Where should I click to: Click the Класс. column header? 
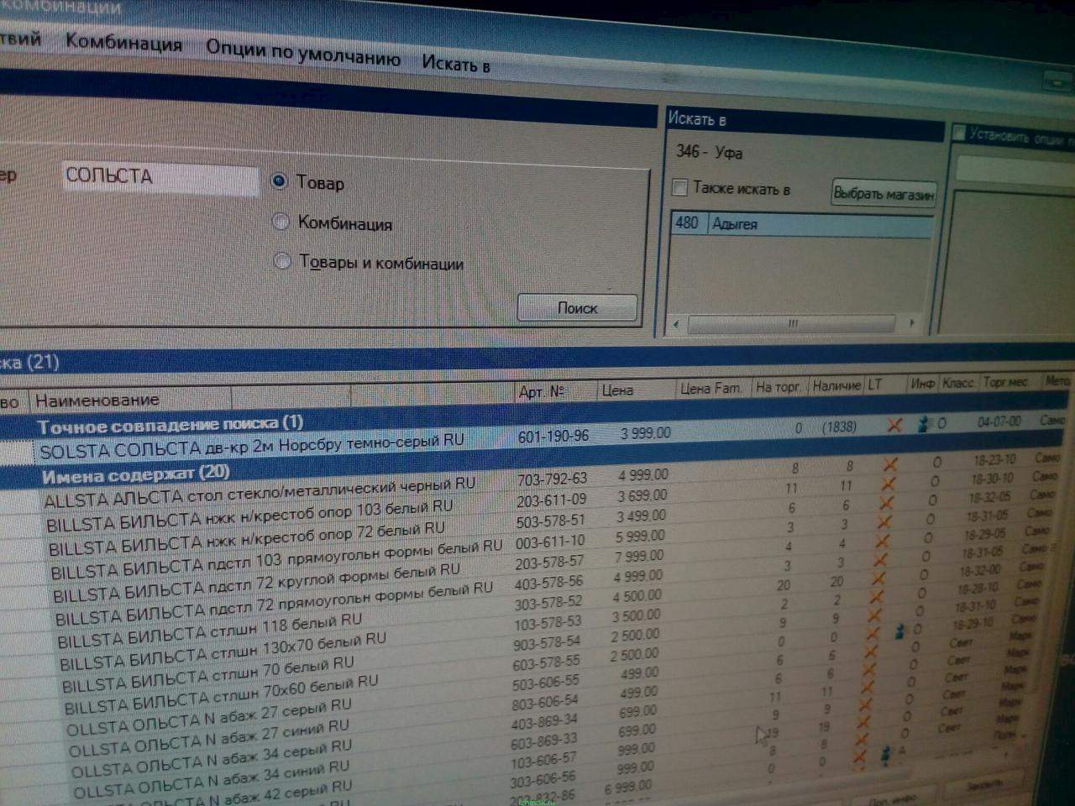click(x=958, y=383)
